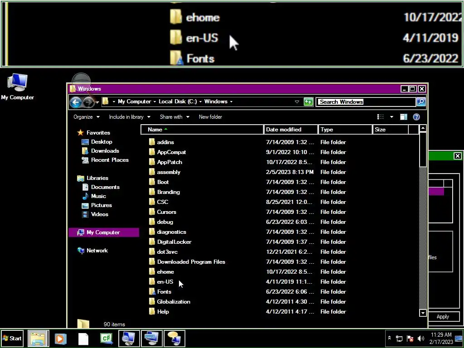Click My Computer in the breadcrumb path

coord(134,101)
